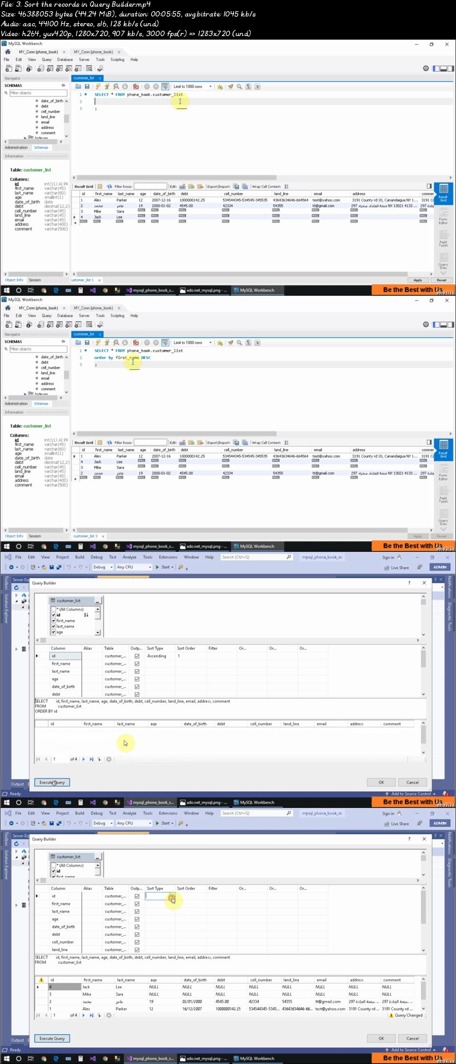Open SQL file folder icon, customer_list 3 frame

tap(78, 342)
